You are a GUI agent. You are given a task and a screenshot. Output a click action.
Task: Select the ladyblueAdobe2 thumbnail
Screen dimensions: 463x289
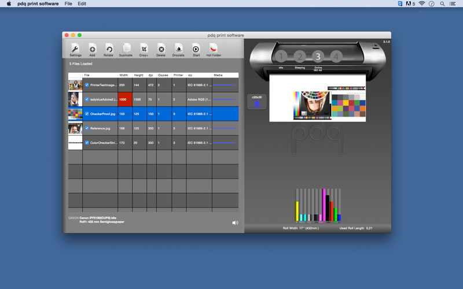coord(75,99)
